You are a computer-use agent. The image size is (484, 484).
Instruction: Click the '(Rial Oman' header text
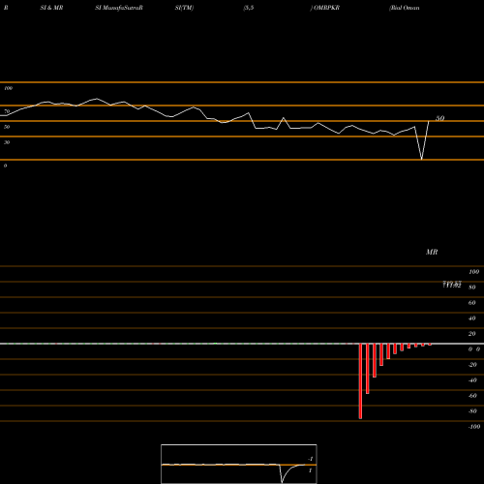[405, 8]
